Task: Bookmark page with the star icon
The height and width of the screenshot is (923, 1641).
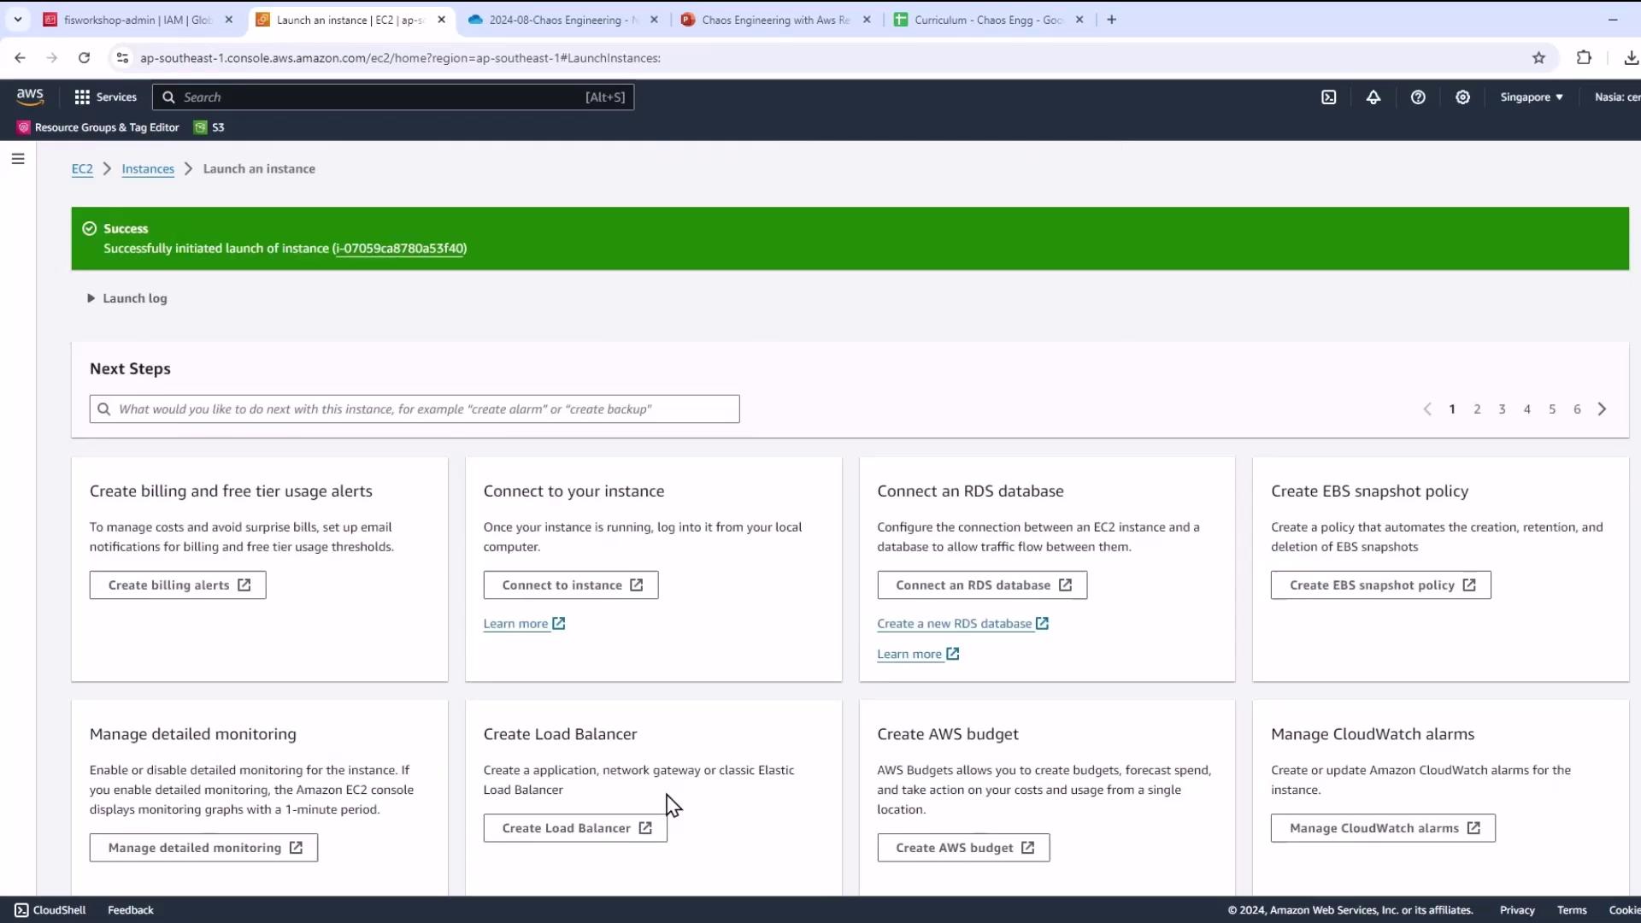Action: coord(1538,58)
